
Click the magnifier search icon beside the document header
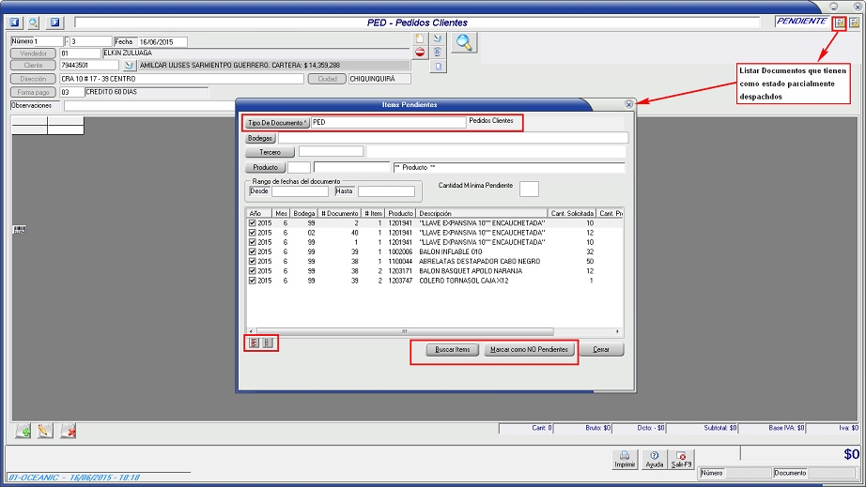(464, 42)
